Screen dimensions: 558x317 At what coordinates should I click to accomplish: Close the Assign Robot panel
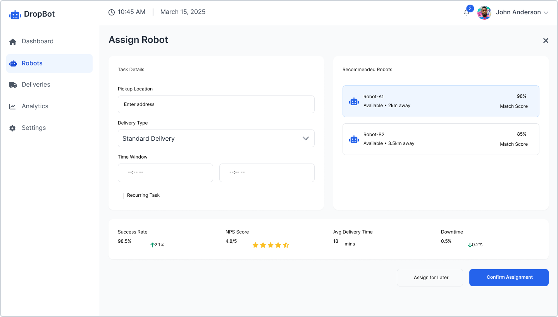point(546,41)
